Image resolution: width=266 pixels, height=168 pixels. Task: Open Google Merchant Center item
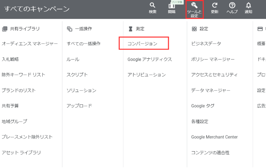[x=215, y=137]
